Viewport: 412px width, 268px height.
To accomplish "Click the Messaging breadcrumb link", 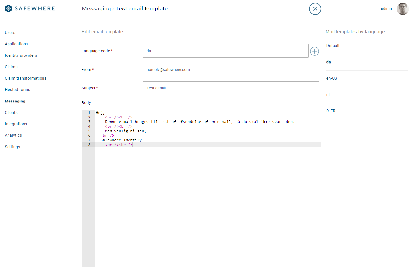I will point(96,8).
